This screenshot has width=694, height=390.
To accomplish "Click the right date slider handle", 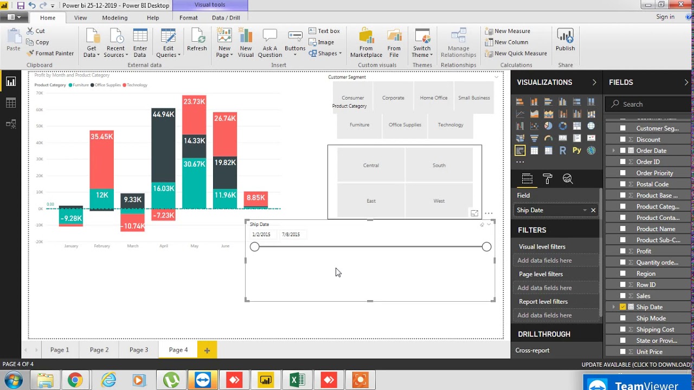I will point(486,247).
